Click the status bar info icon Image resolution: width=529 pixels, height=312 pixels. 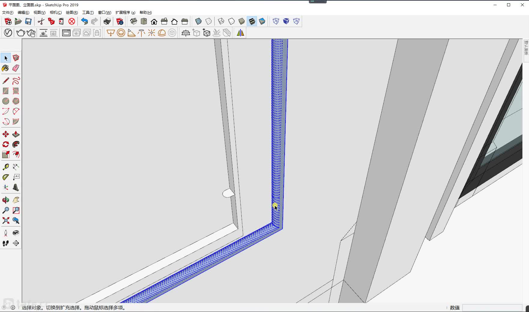(13, 307)
